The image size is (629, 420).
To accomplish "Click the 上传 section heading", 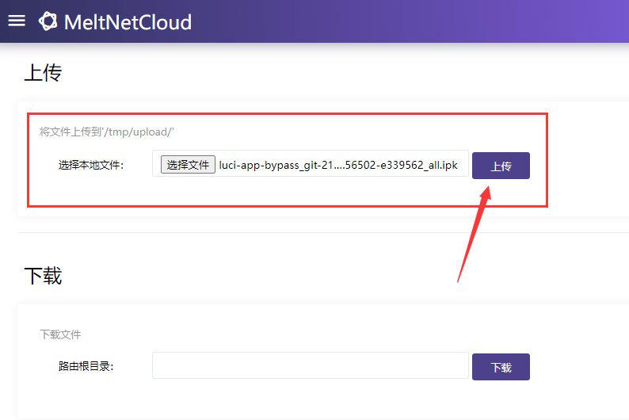I will 43,73.
